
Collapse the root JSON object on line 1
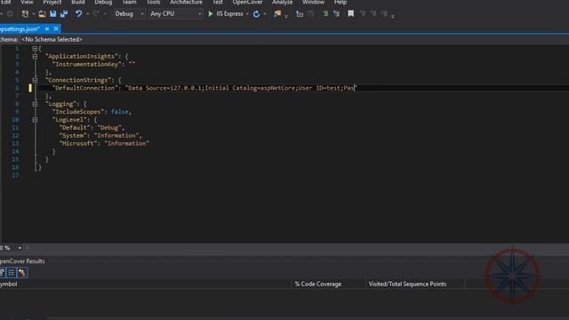35,48
